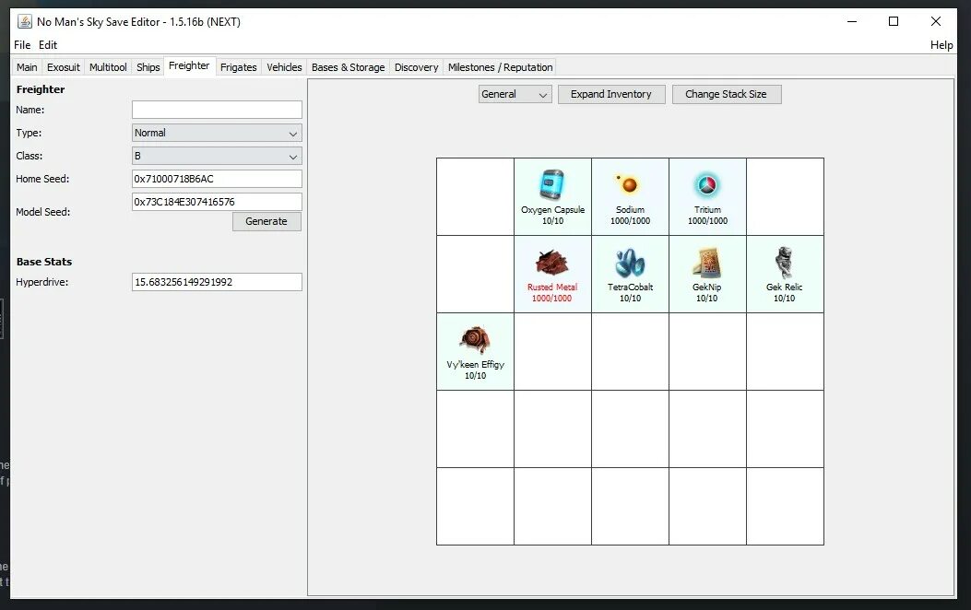This screenshot has width=971, height=610.
Task: Open the Edit menu
Action: (x=48, y=45)
